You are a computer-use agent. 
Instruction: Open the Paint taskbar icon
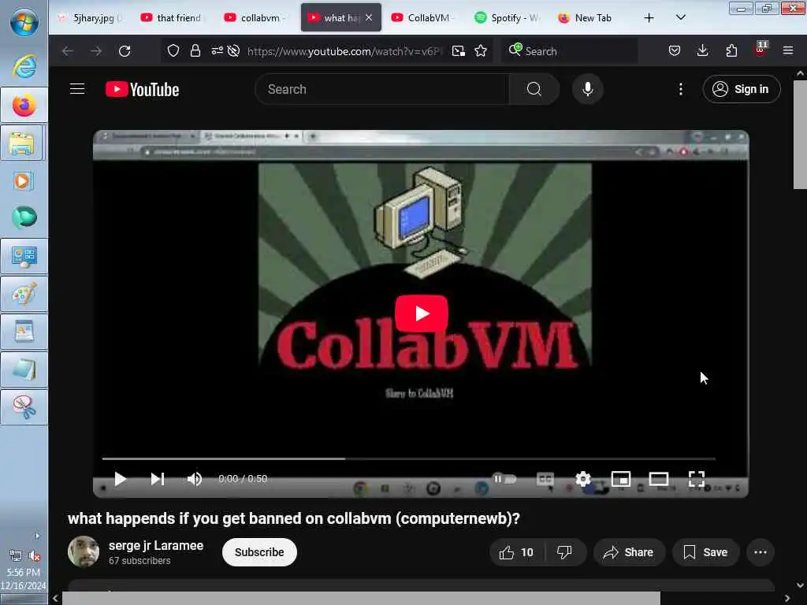coord(24,294)
